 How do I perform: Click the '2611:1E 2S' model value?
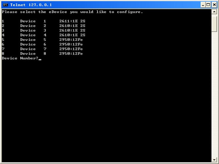(x=72, y=21)
